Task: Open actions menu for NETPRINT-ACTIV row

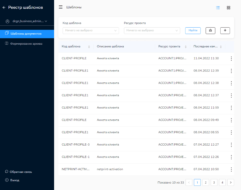Action: [231, 169]
